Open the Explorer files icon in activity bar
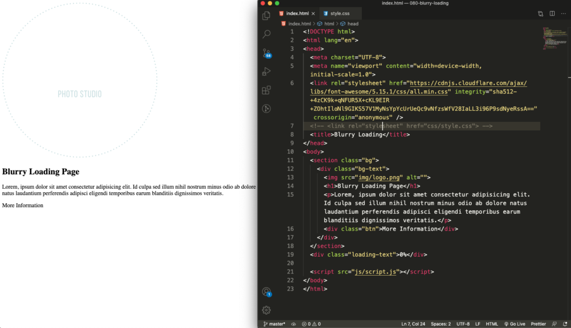 pos(266,16)
